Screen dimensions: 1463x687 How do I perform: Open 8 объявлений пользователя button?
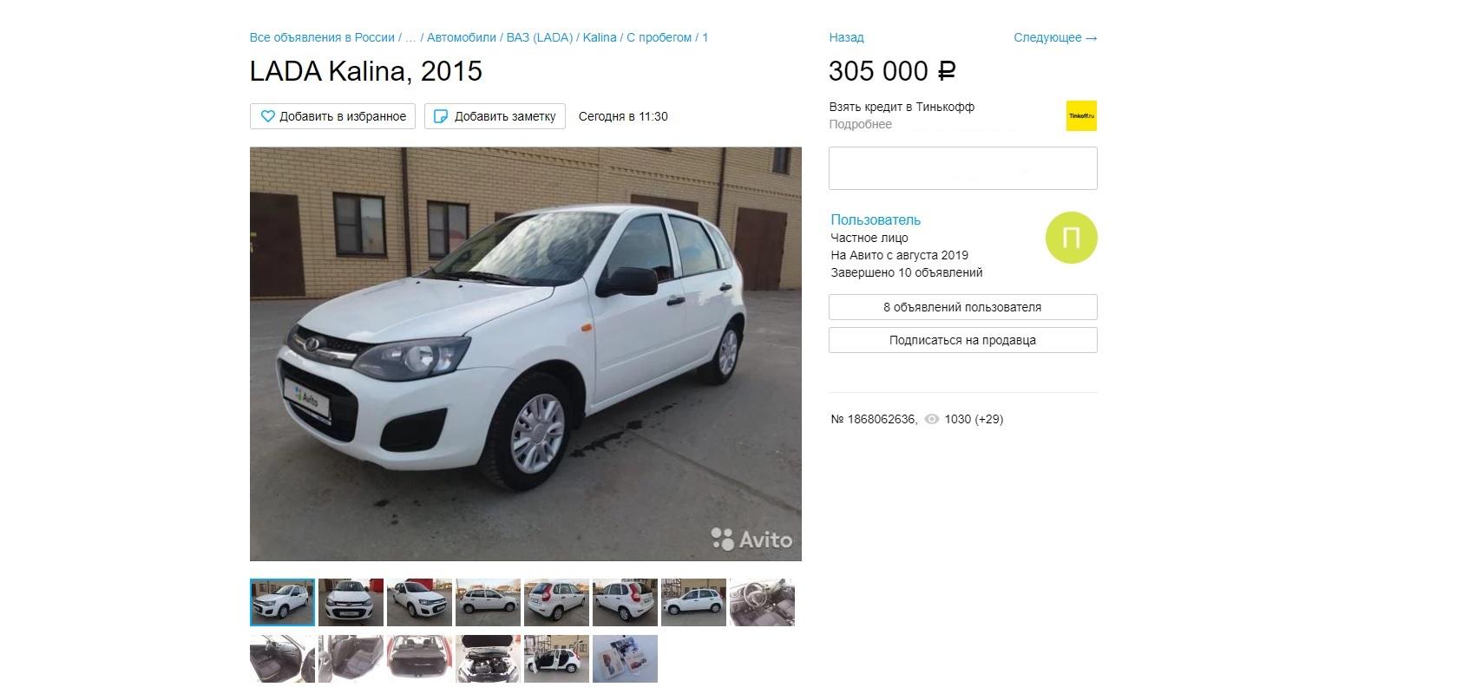coord(962,307)
